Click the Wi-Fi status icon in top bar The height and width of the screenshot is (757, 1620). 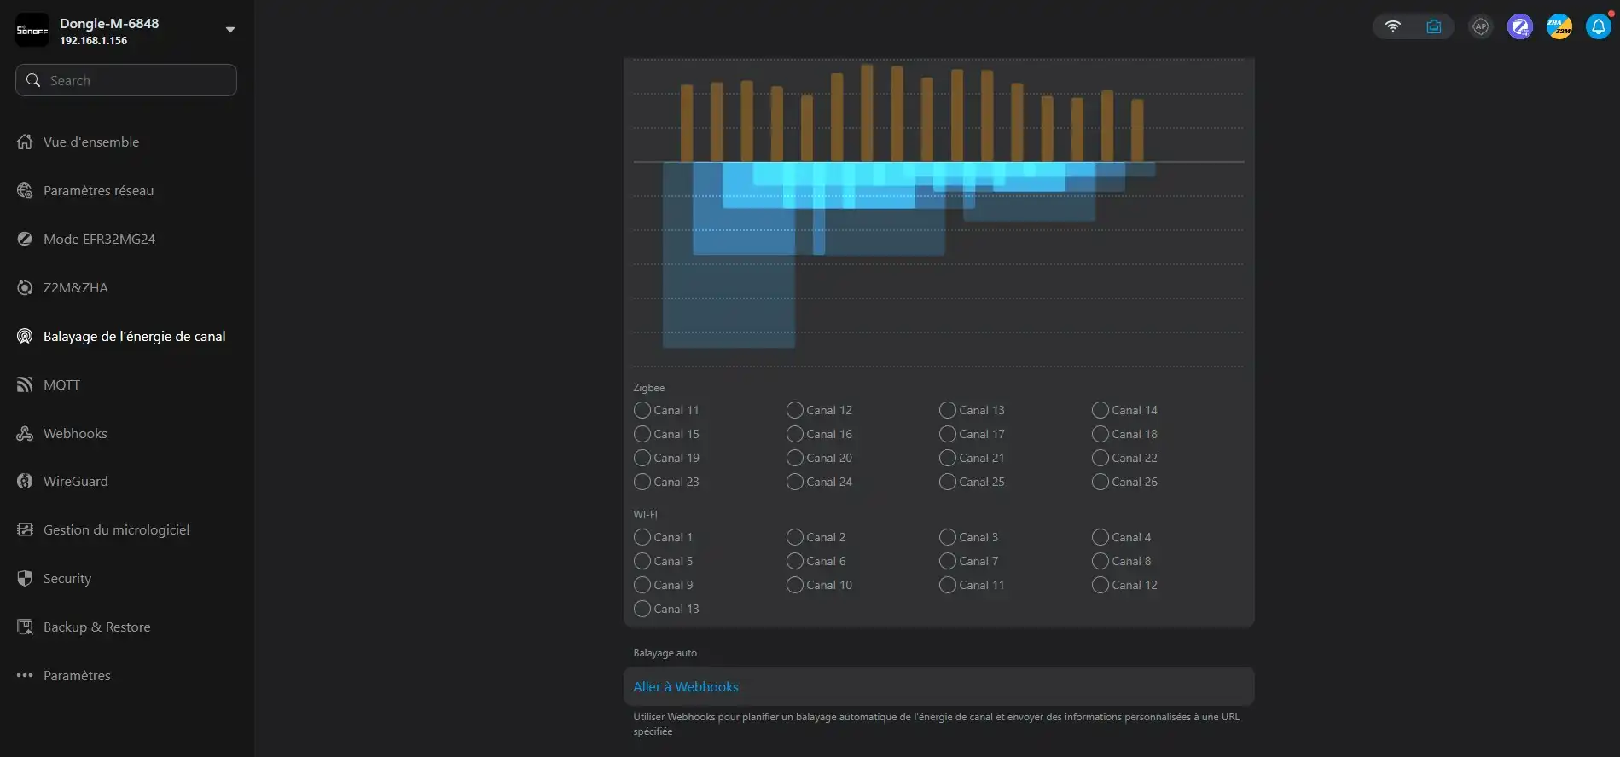pos(1392,26)
